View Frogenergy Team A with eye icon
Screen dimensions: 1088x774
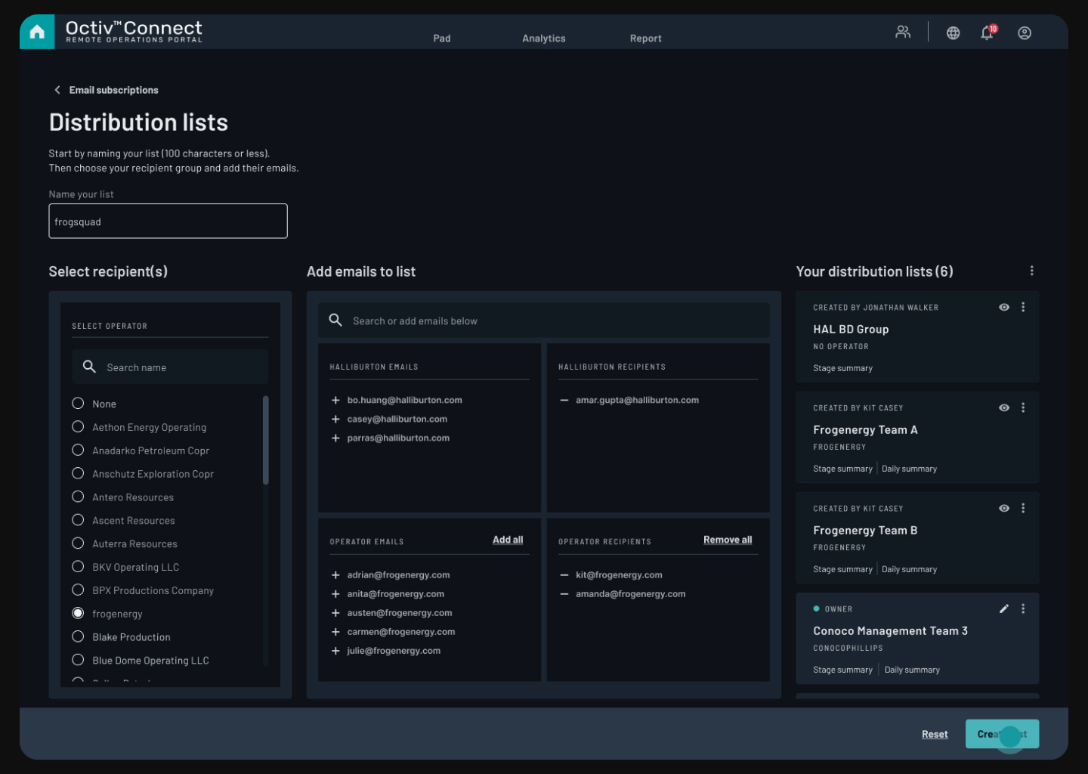(1004, 407)
